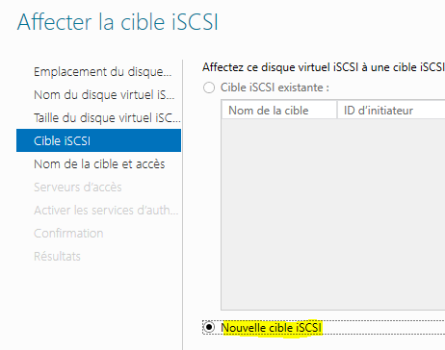This screenshot has width=445, height=350.
Task: Open the 'Nom du disque virtuel iS...' step
Action: 104,94
